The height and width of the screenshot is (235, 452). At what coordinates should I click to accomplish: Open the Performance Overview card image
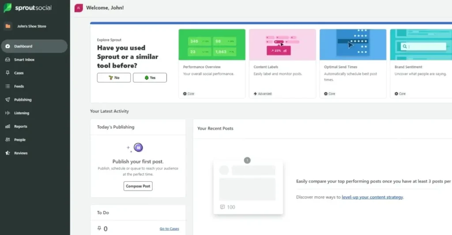tap(212, 45)
